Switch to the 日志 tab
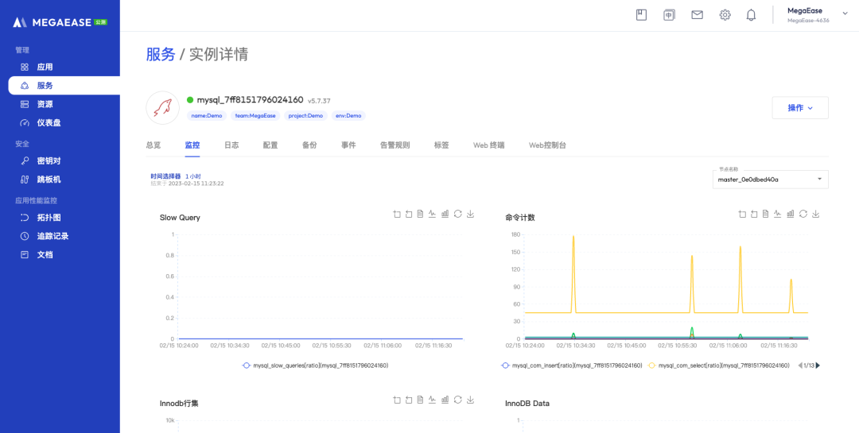The width and height of the screenshot is (859, 433). pyautogui.click(x=231, y=145)
